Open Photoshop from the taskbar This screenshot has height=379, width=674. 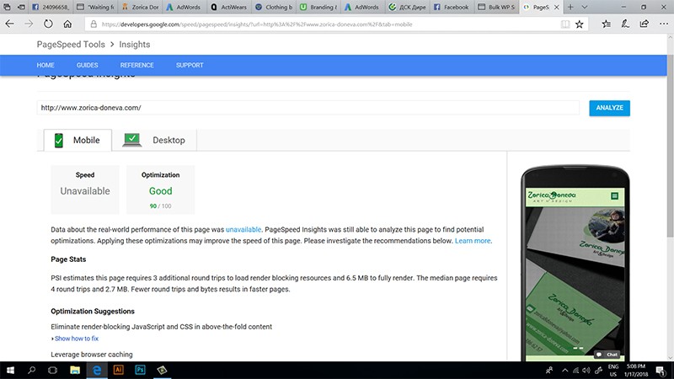pos(140,370)
